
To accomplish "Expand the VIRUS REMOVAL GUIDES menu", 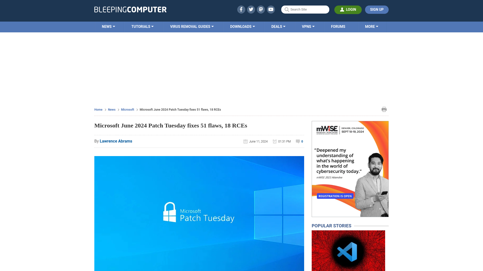I will [192, 26].
